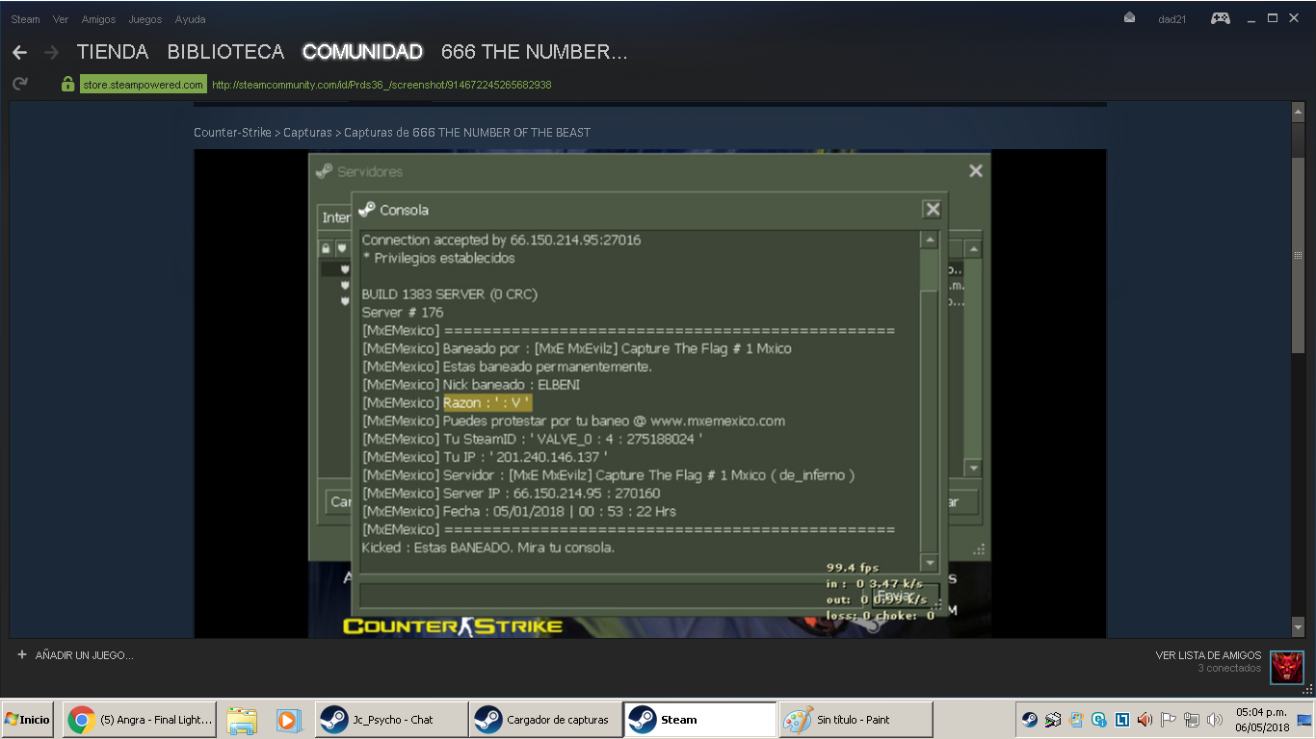Switch to Cargador de capturas taskbar window

[x=544, y=720]
